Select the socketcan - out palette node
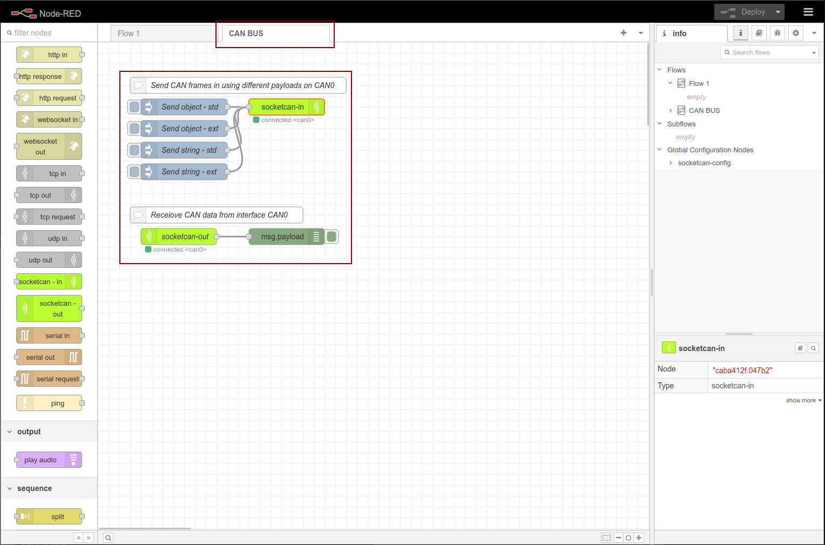 (49, 308)
